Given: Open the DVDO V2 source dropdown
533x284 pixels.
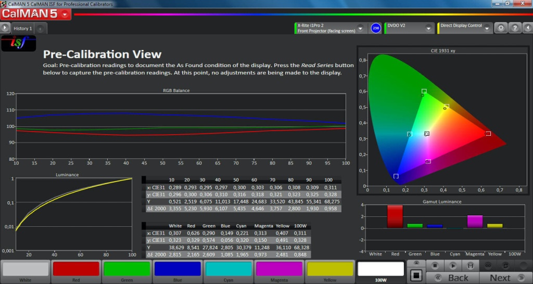Looking at the screenshot, I should pos(429,29).
